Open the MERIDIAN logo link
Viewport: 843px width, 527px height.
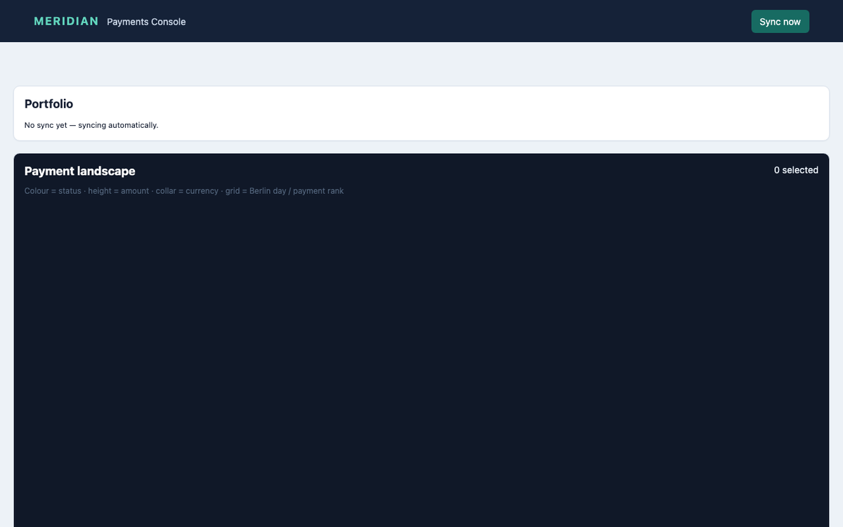(x=66, y=21)
